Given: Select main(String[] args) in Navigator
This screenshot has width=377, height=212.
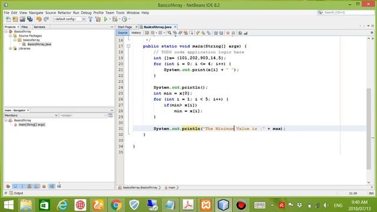Looking at the screenshot, I should (32, 124).
